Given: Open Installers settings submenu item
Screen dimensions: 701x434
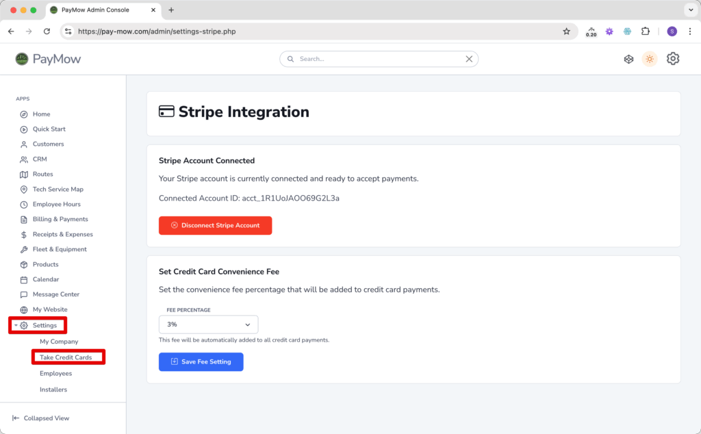Looking at the screenshot, I should click(x=53, y=390).
